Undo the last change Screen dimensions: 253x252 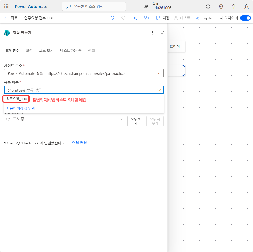112,18
